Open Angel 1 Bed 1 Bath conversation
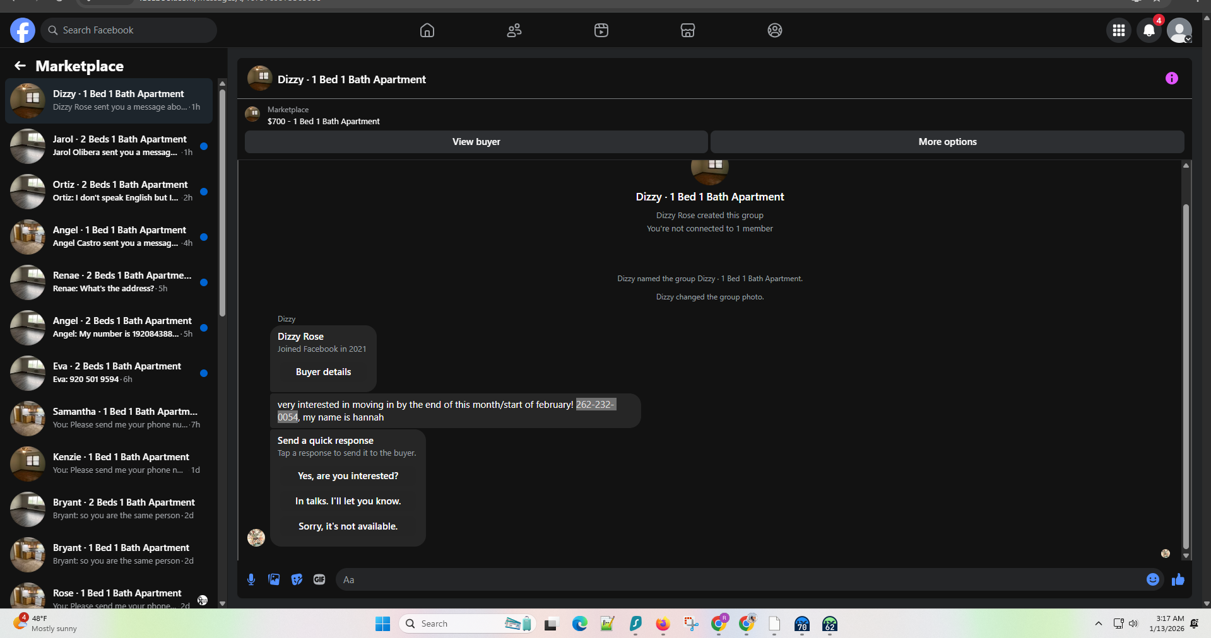This screenshot has height=638, width=1211. (x=109, y=237)
